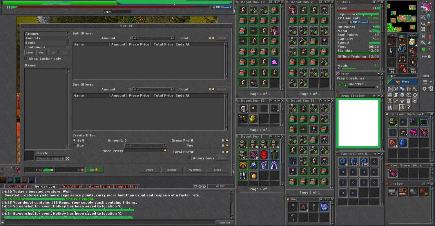Click the blue armor equipment slot
435x226 pixels.
(402, 48)
